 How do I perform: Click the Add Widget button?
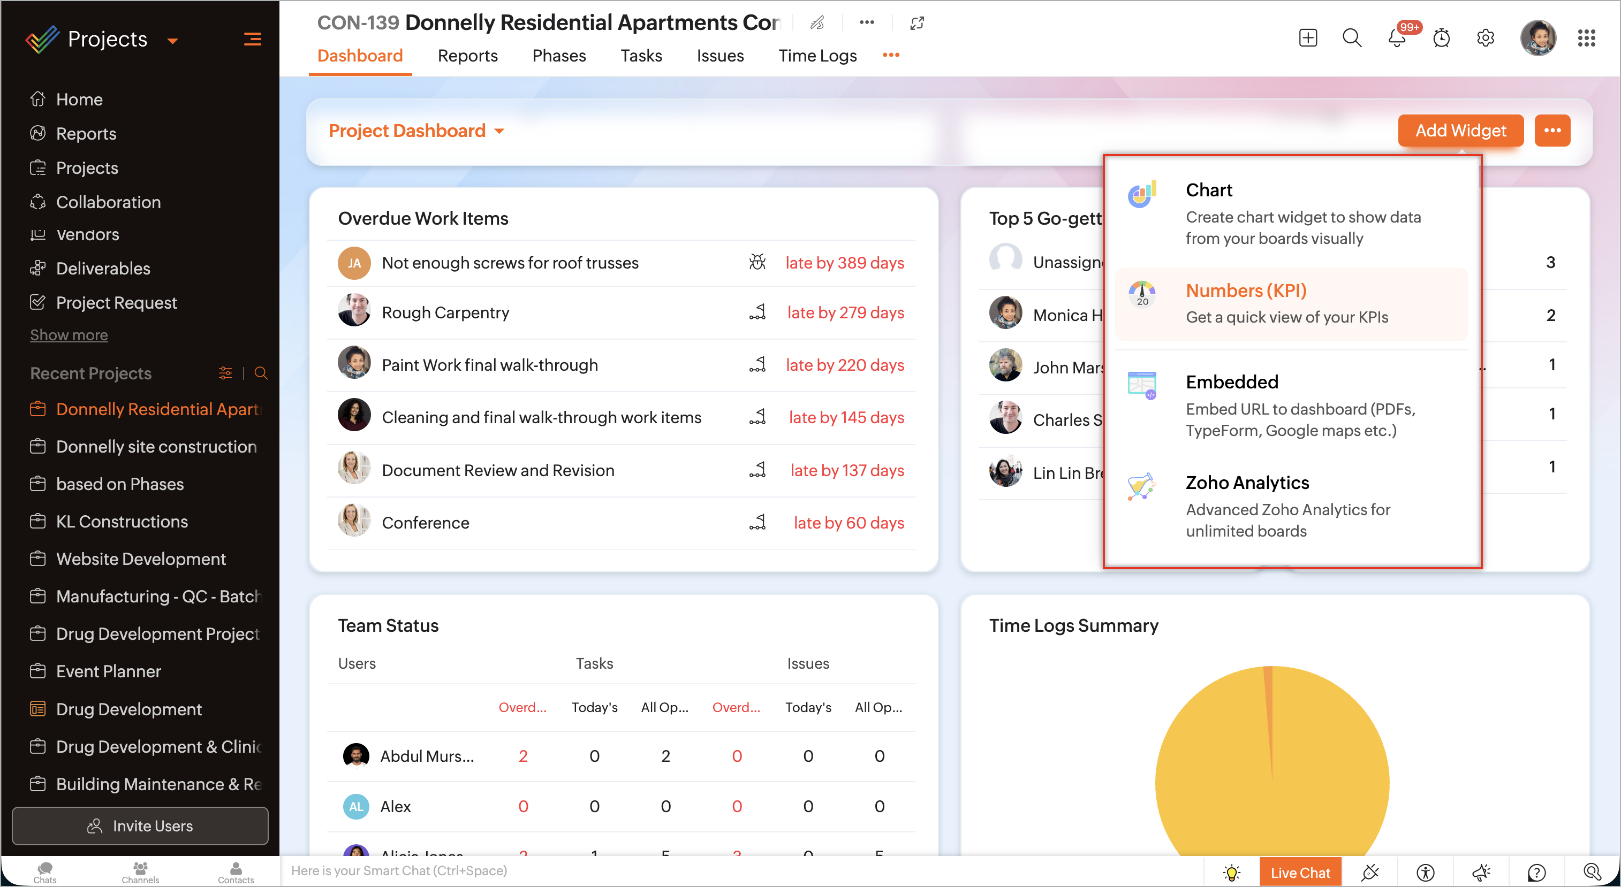[x=1460, y=131]
